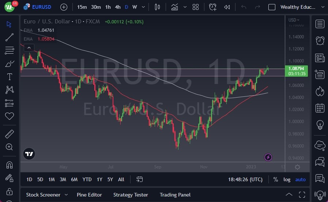Open the go to date calendar
Viewport: 328px width, 202px height.
click(140, 179)
